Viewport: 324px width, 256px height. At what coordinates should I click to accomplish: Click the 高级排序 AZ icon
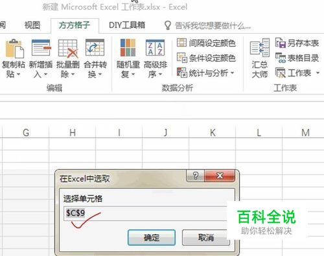(155, 47)
